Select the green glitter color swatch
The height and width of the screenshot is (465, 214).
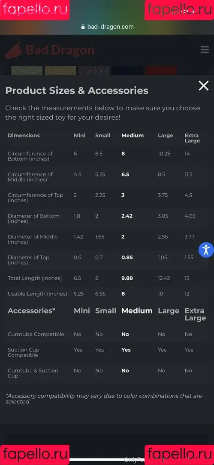(27, 71)
